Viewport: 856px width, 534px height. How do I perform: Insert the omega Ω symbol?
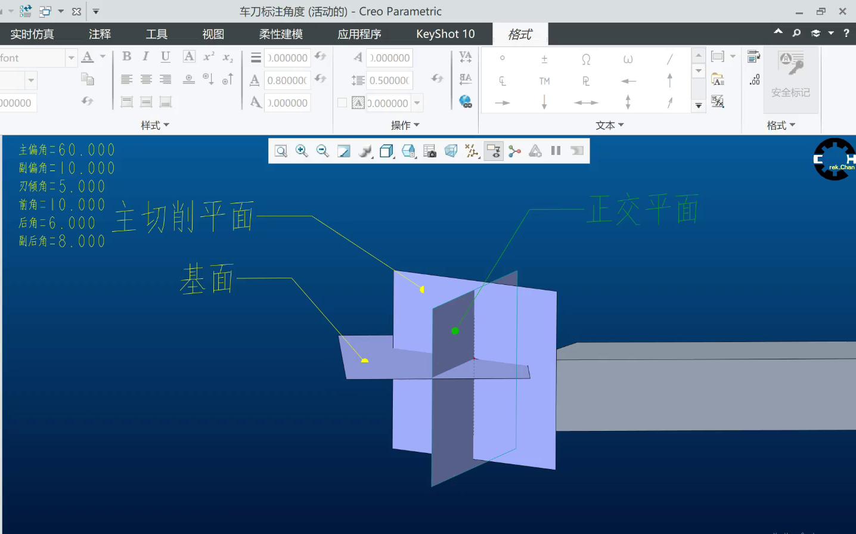[x=586, y=59]
